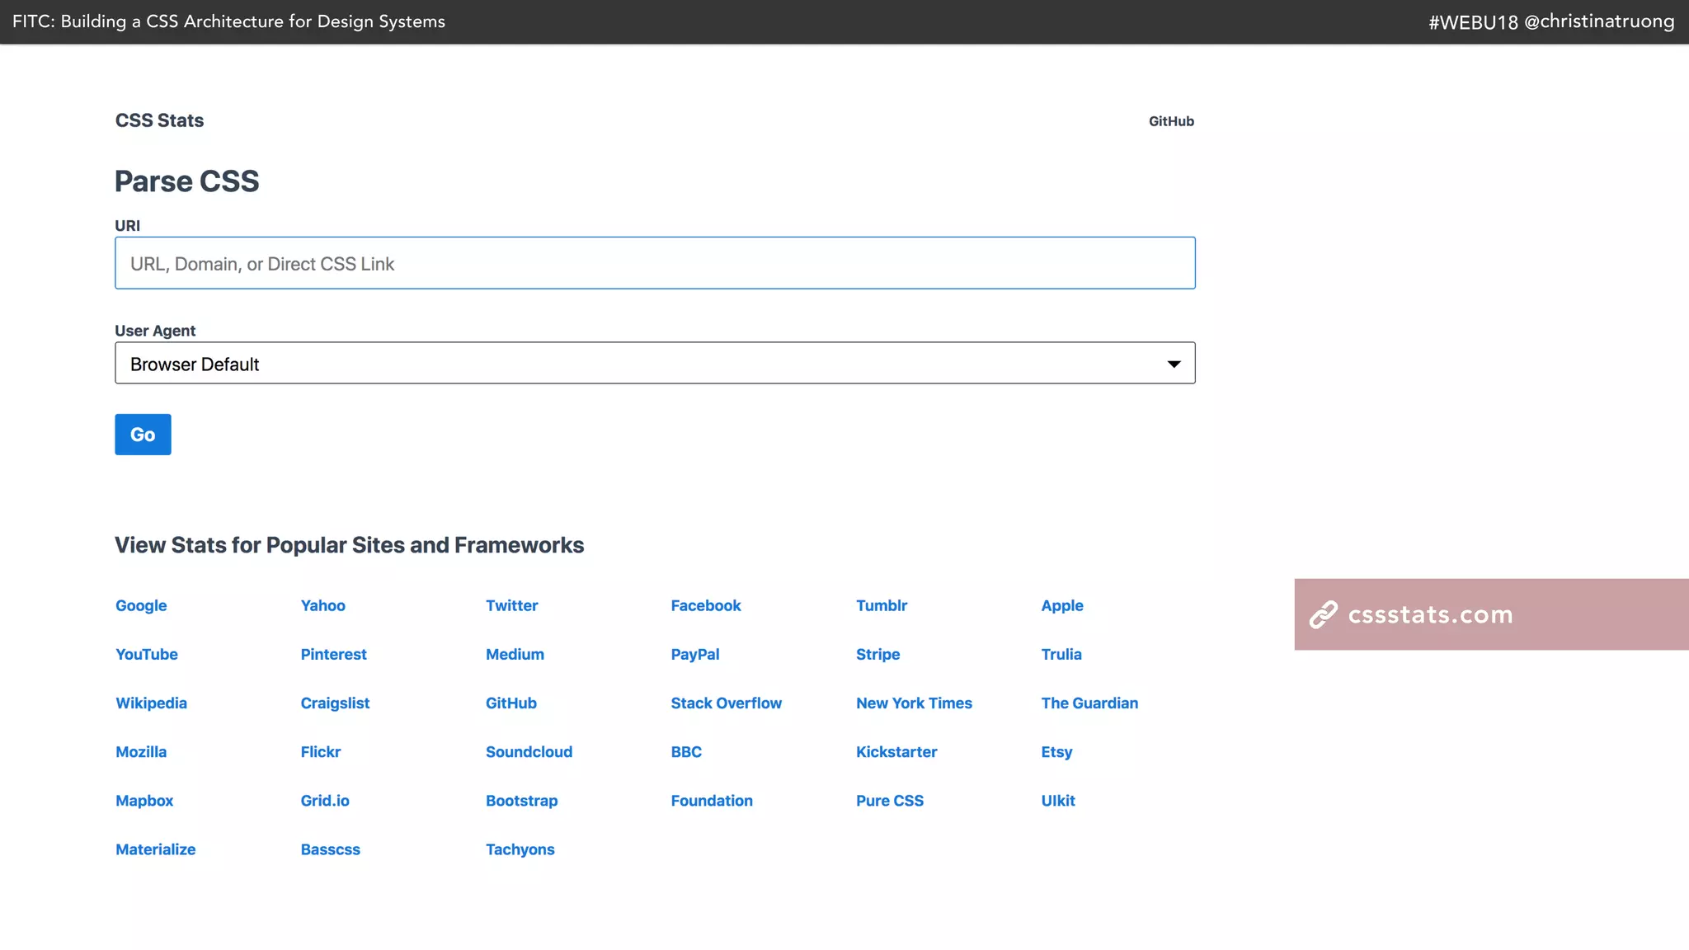This screenshot has width=1689, height=950.
Task: Click the CSS Stats logo title
Action: pos(159,120)
